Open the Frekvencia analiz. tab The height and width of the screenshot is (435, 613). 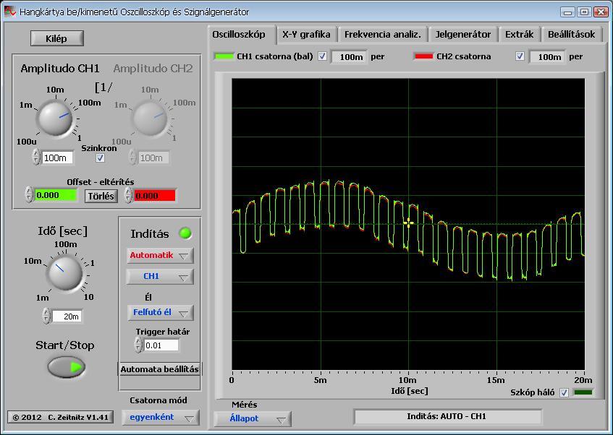click(x=383, y=35)
